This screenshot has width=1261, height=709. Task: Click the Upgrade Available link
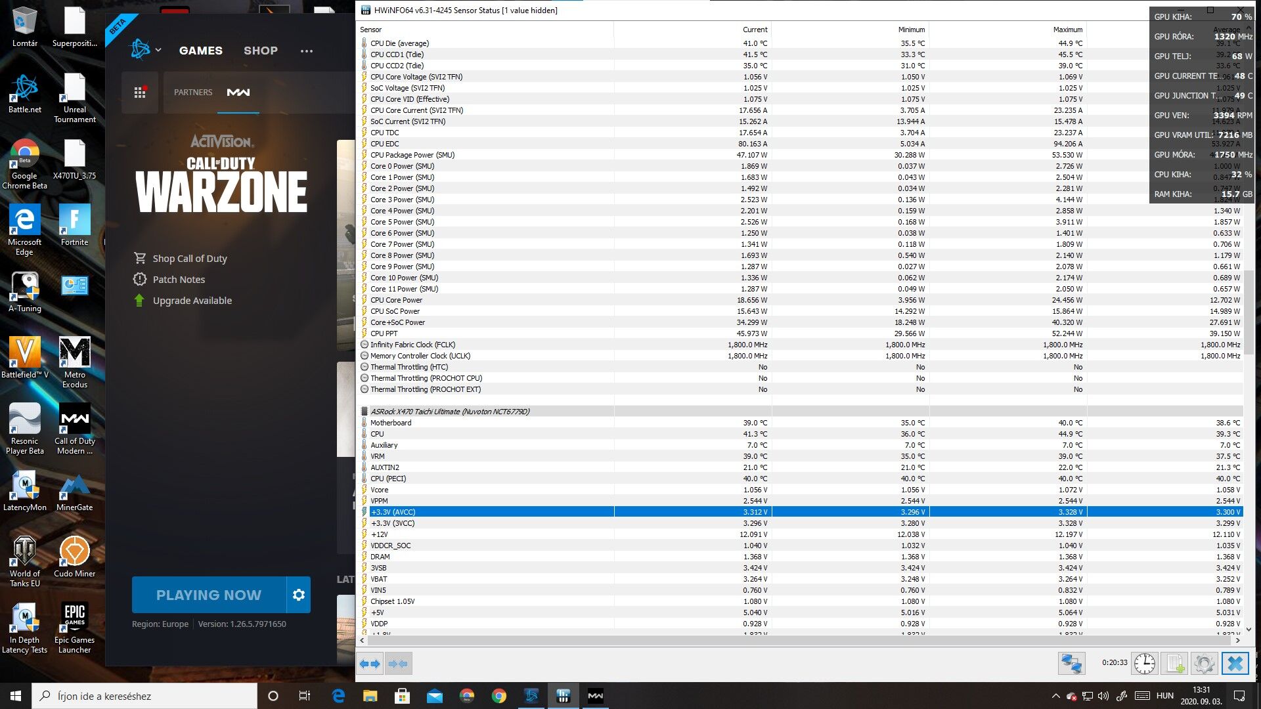(192, 301)
